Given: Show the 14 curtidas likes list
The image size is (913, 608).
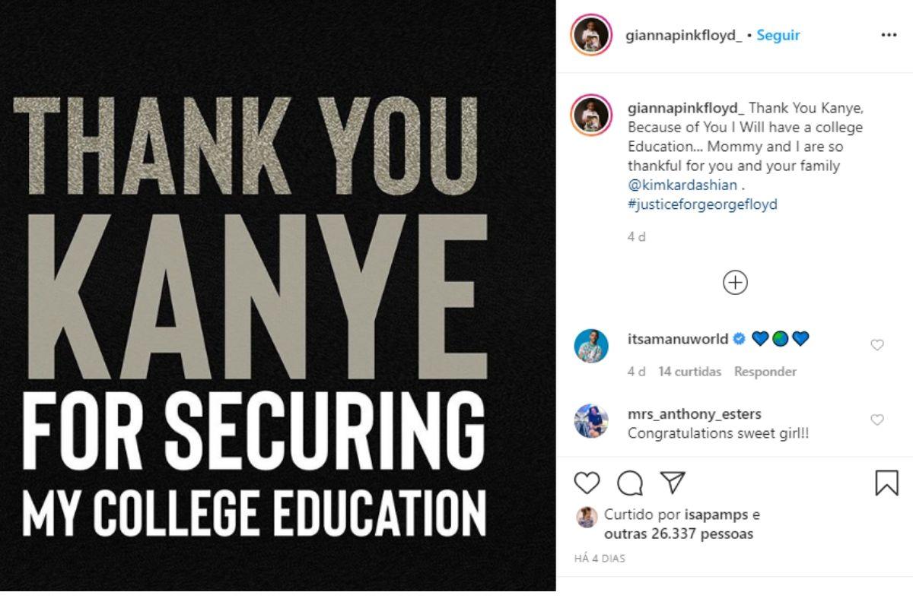Looking at the screenshot, I should (689, 372).
